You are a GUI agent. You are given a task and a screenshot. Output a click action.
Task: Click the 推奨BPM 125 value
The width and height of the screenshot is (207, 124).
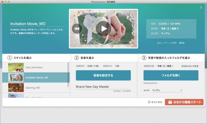pos(117,66)
